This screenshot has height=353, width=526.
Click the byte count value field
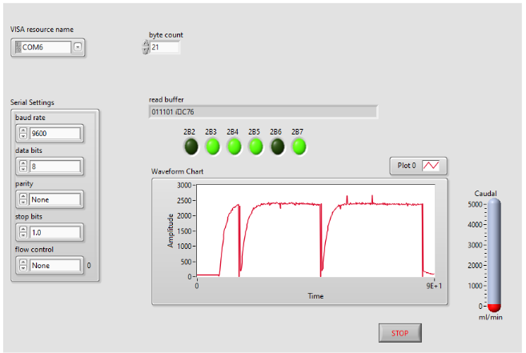pos(165,48)
